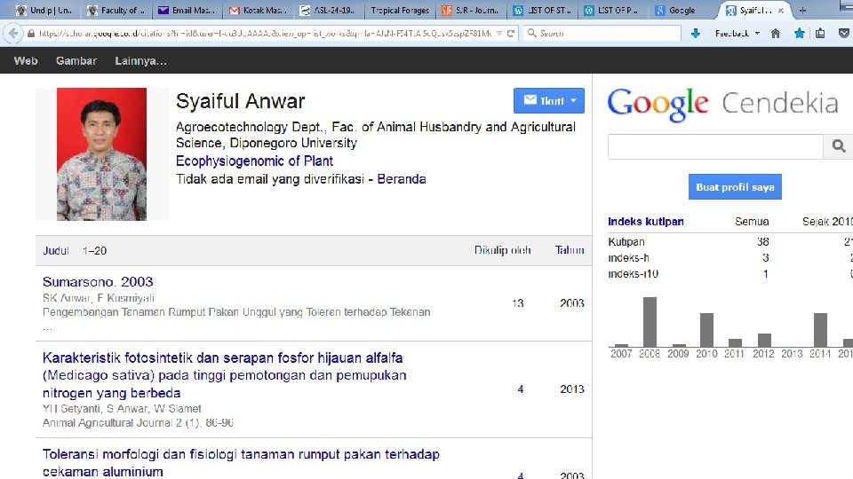Click the Google Cendekia search magnifier button

click(x=838, y=146)
